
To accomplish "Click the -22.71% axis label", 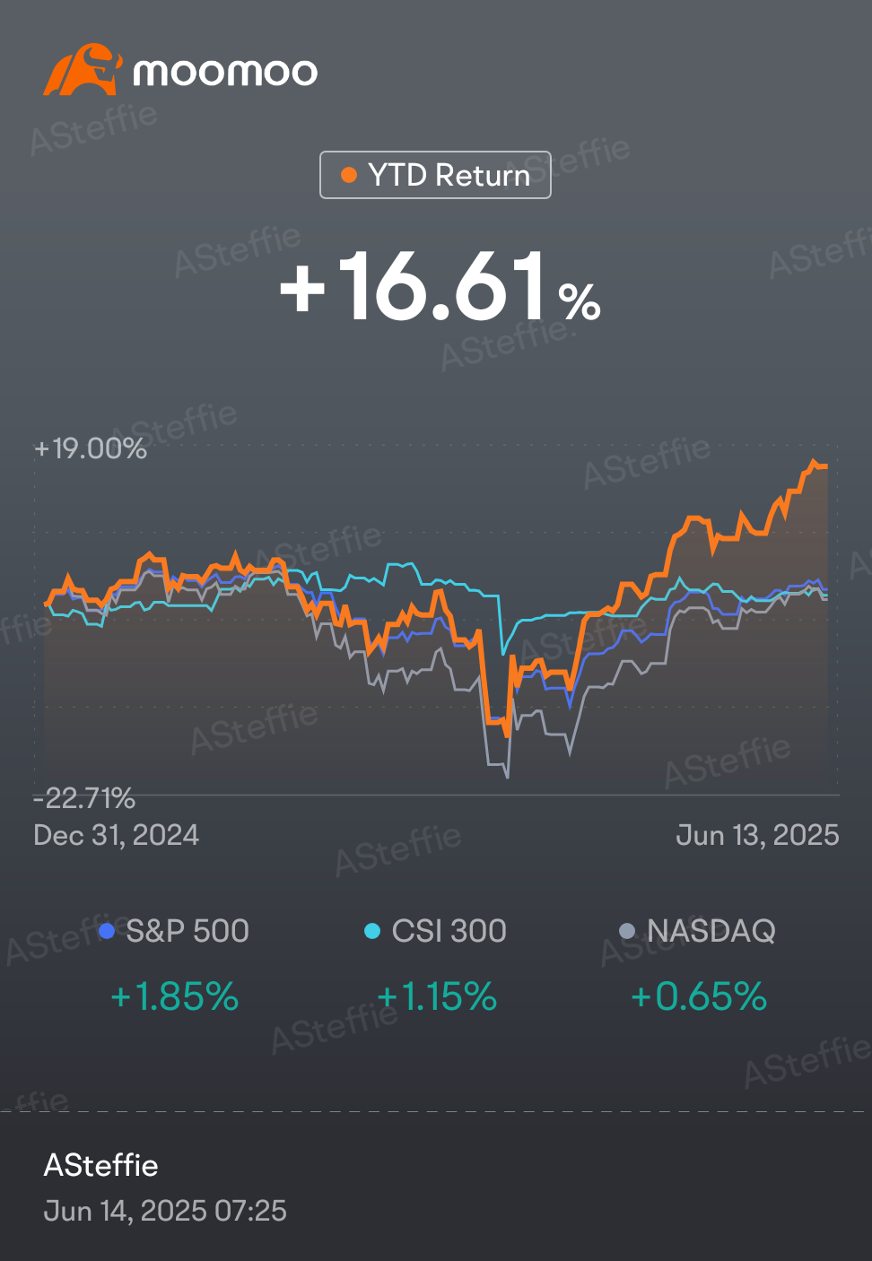I will [84, 797].
